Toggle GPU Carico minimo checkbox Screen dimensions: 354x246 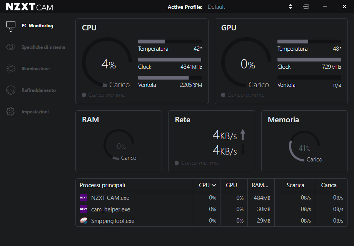click(x=223, y=95)
